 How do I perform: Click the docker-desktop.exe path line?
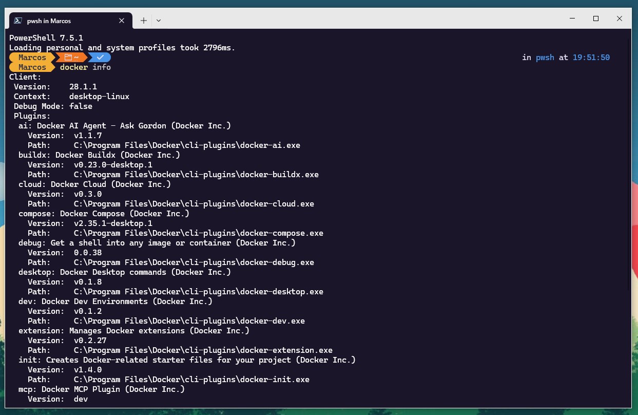pos(176,292)
